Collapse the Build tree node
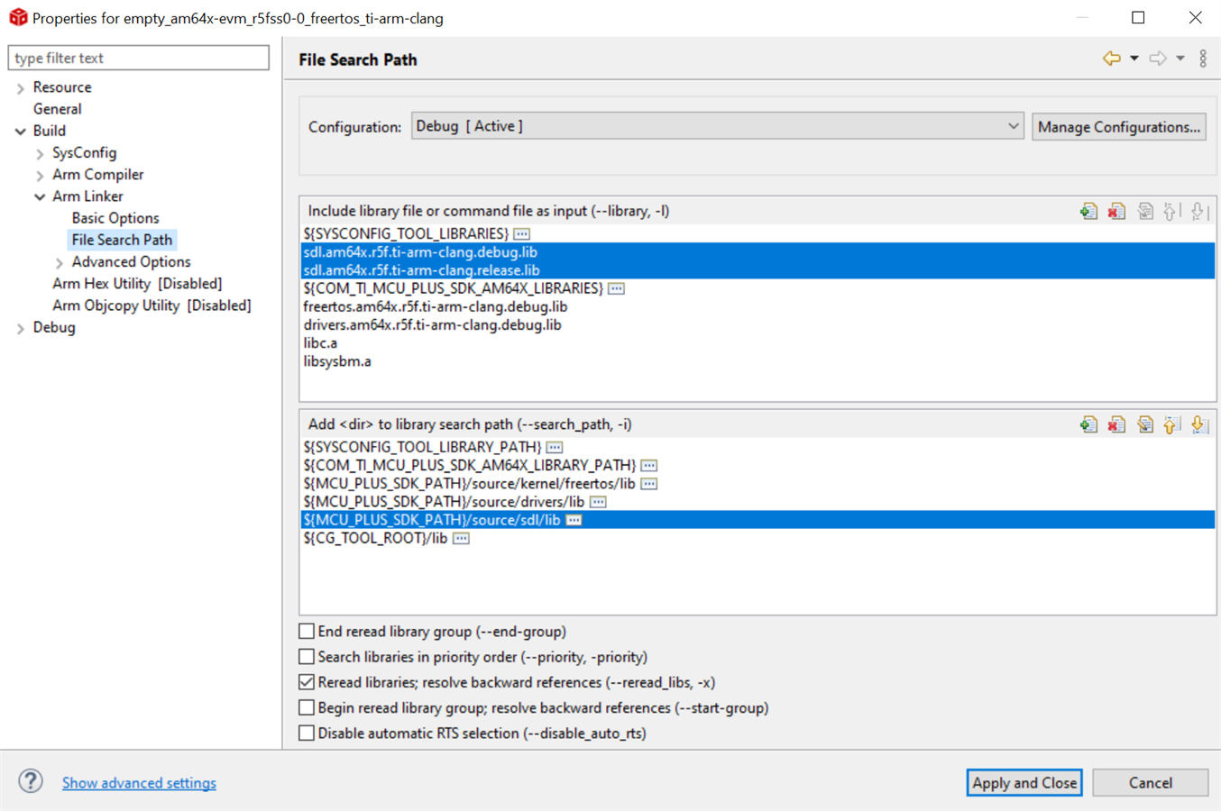Image resolution: width=1221 pixels, height=811 pixels. click(20, 132)
